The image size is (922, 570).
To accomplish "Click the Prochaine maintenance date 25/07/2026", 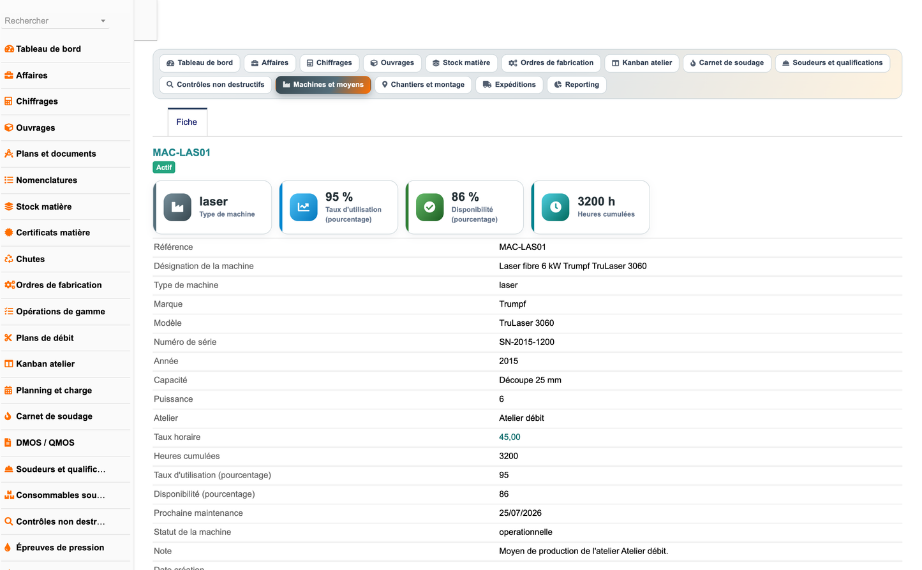I will (x=521, y=513).
